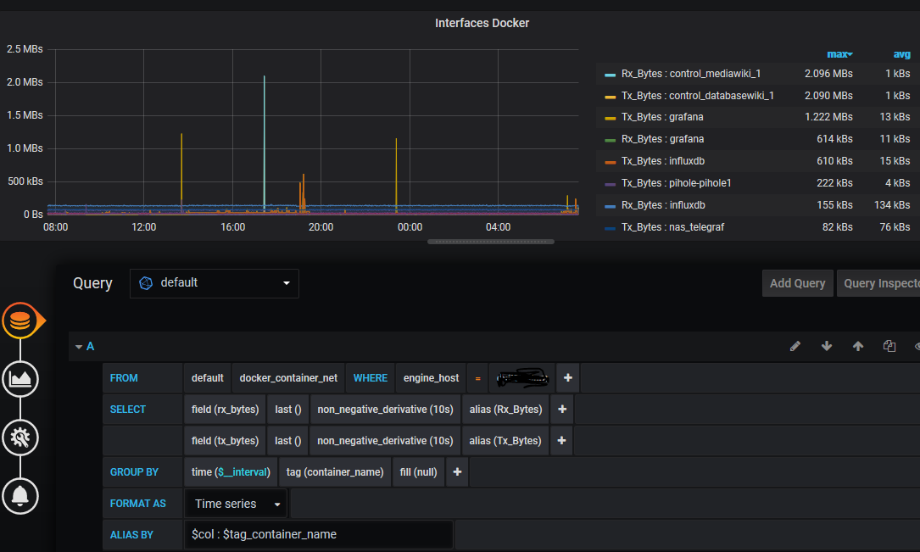Move query A down with arrow icon
920x552 pixels.
pyautogui.click(x=827, y=346)
